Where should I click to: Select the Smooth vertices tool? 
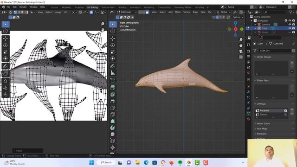click(x=113, y=134)
